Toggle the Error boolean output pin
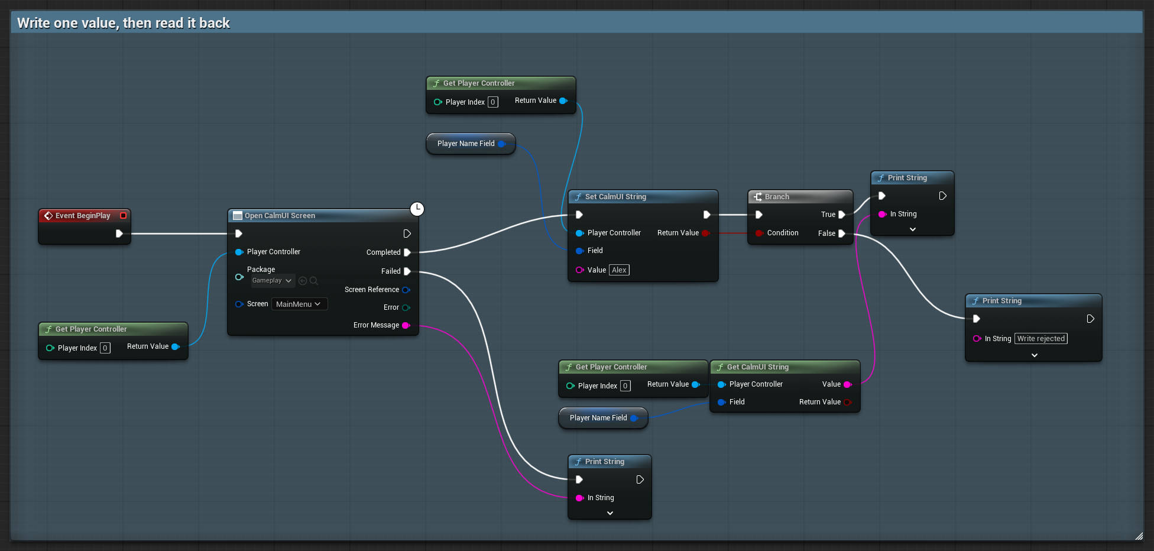Image resolution: width=1154 pixels, height=551 pixels. coord(406,307)
